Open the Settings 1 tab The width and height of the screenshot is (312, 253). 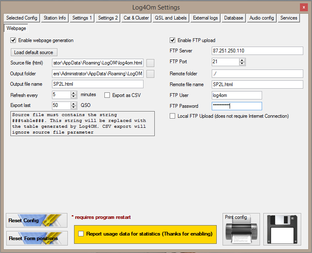point(82,18)
